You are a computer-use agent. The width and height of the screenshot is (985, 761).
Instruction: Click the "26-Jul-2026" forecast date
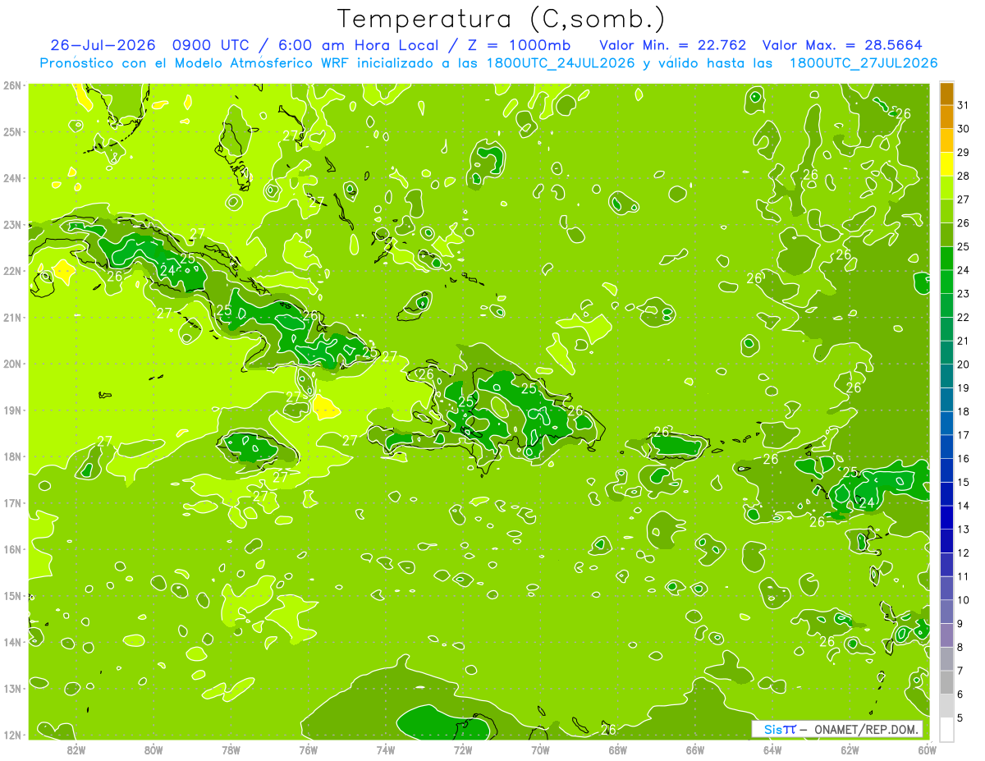point(103,45)
